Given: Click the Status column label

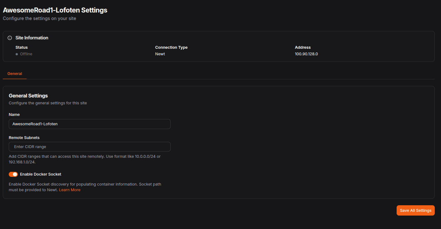Looking at the screenshot, I should 22,47.
